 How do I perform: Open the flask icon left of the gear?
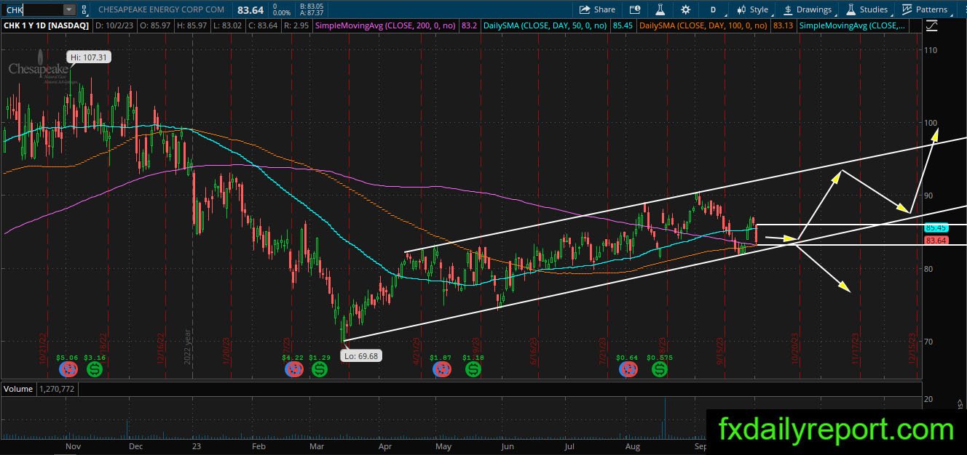[x=660, y=9]
